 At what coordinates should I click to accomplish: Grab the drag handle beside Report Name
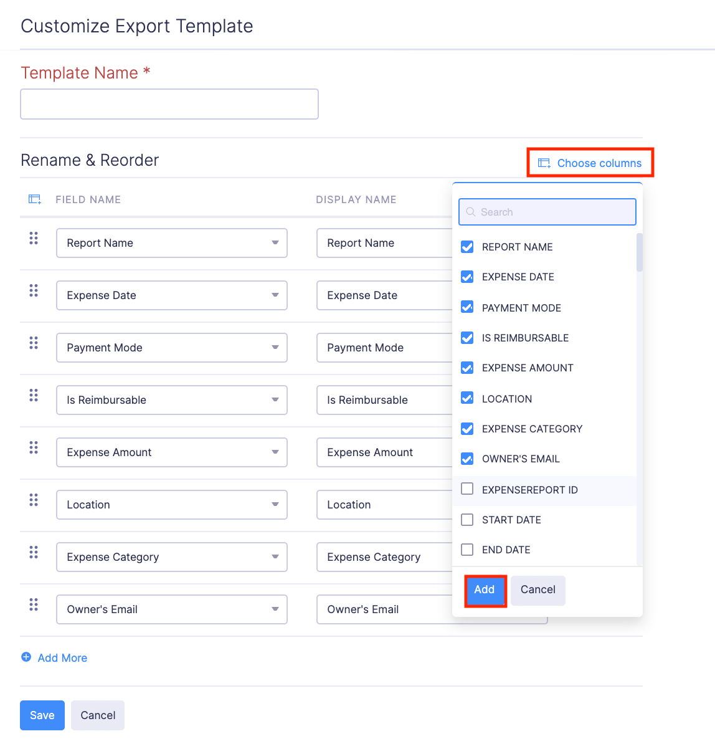[x=34, y=238]
